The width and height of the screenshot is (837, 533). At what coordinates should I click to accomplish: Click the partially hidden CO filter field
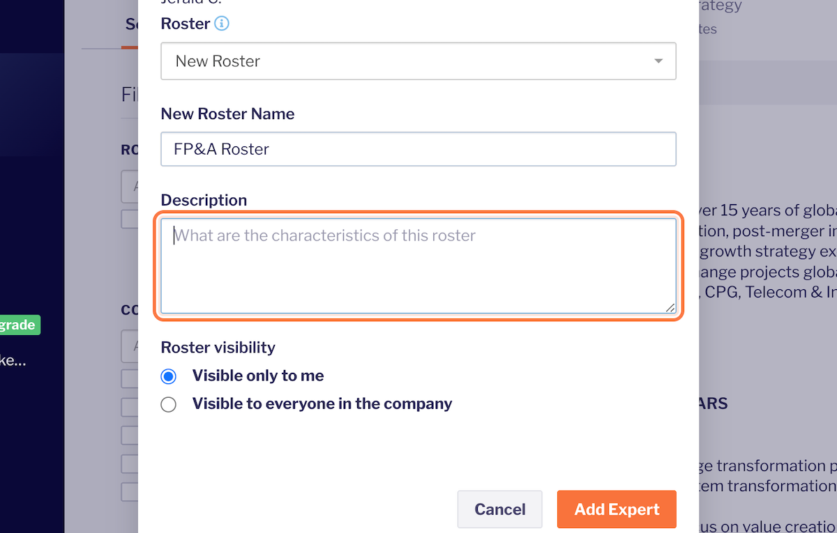tap(130, 346)
